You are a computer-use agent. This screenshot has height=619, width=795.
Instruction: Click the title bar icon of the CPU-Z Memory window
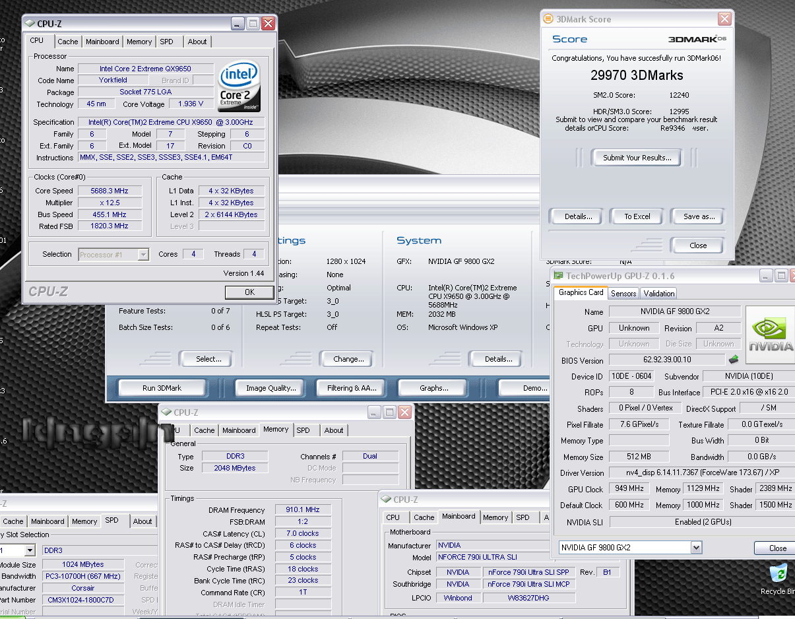click(x=167, y=412)
